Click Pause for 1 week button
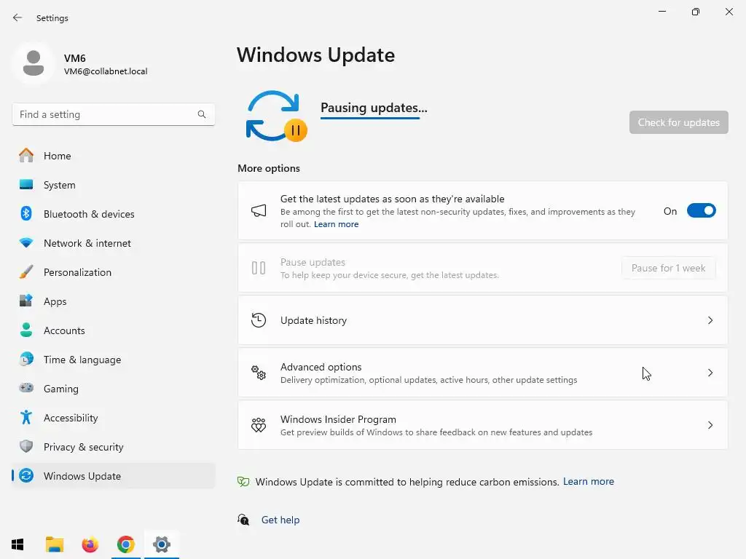The height and width of the screenshot is (559, 746). (668, 268)
